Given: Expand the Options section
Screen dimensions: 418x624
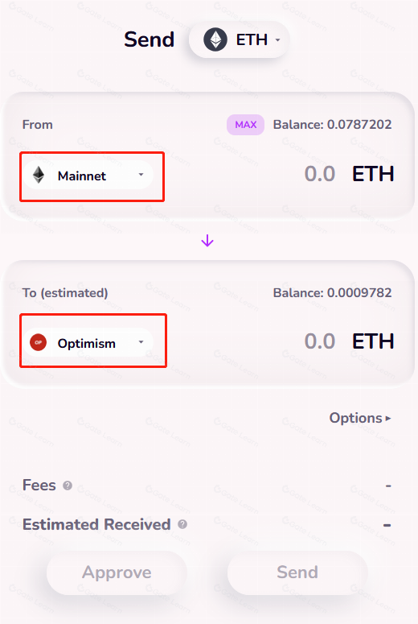Looking at the screenshot, I should click(x=360, y=418).
